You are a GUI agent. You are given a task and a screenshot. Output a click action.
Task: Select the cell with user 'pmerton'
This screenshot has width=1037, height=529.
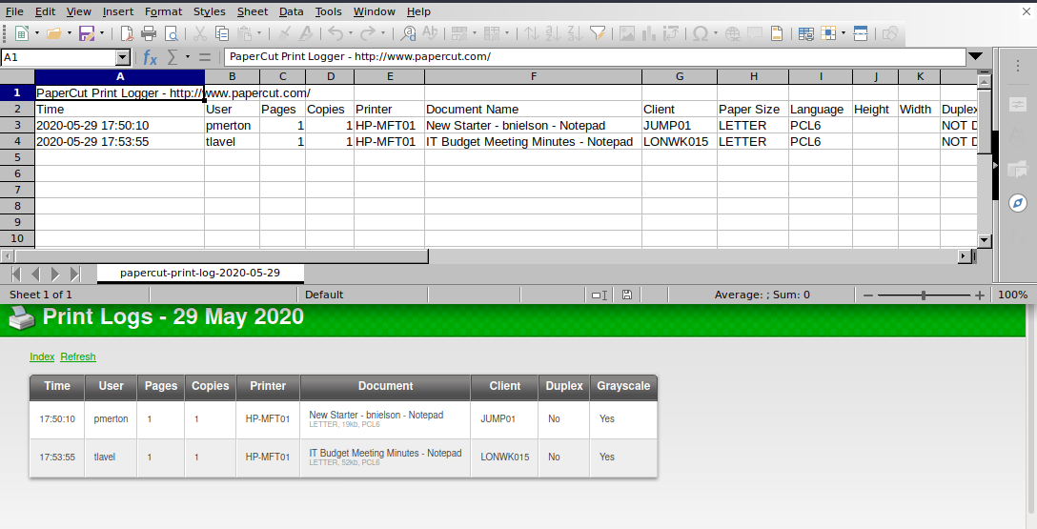pos(233,125)
